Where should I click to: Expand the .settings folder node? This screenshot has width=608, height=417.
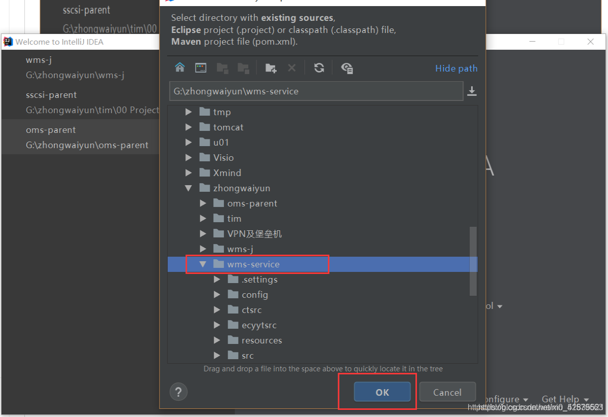click(x=217, y=279)
